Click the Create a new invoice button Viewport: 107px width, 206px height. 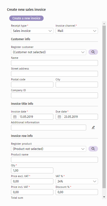click(x=26, y=18)
